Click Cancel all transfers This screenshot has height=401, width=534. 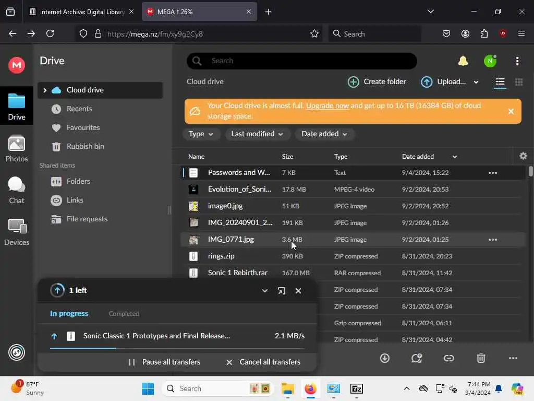tap(263, 362)
